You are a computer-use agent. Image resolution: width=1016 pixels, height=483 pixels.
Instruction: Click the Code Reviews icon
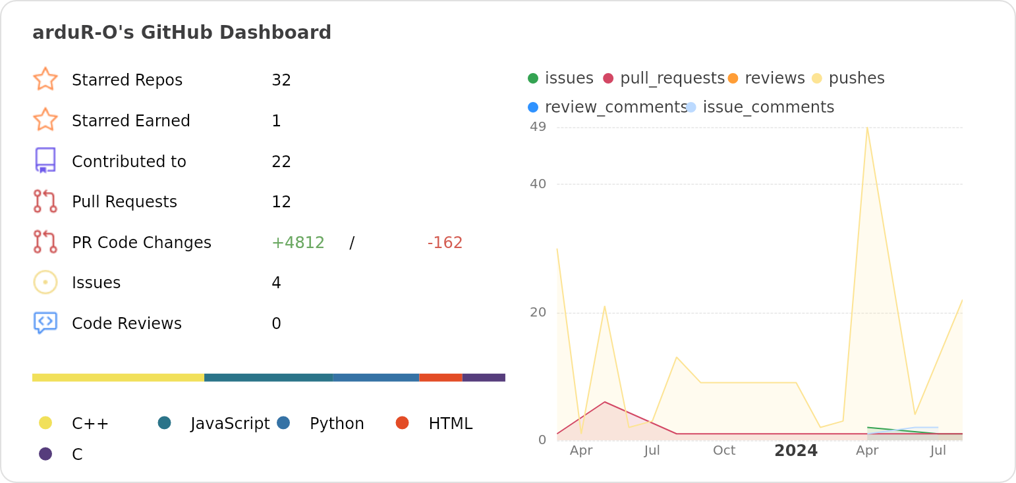[x=45, y=323]
